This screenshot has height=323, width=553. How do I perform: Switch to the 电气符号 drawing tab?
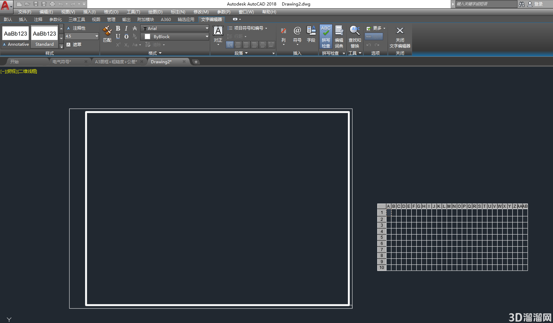tap(62, 62)
